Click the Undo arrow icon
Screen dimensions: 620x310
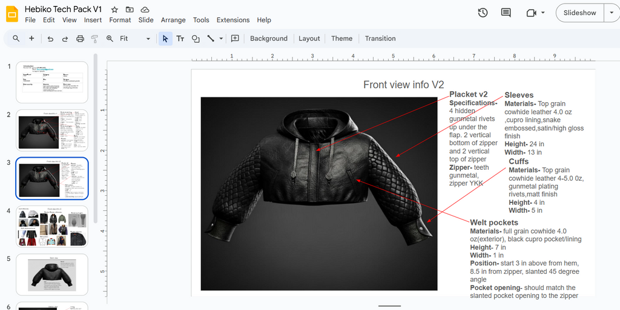click(50, 39)
